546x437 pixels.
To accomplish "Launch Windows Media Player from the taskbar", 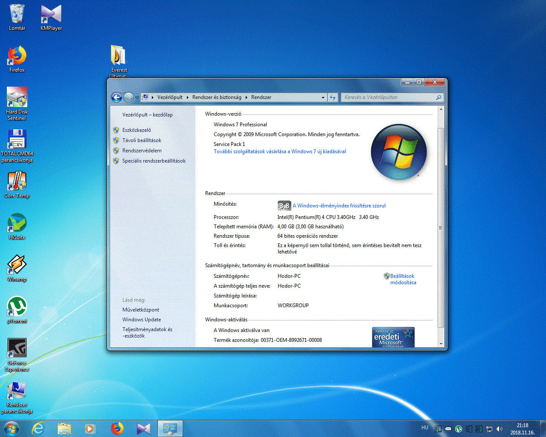I will 90,428.
